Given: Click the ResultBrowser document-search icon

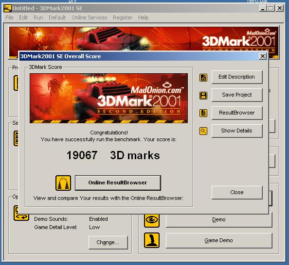Looking at the screenshot, I should click(203, 113).
